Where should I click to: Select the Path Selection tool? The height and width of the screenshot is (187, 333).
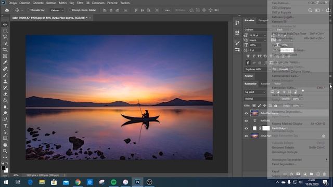pos(5,132)
